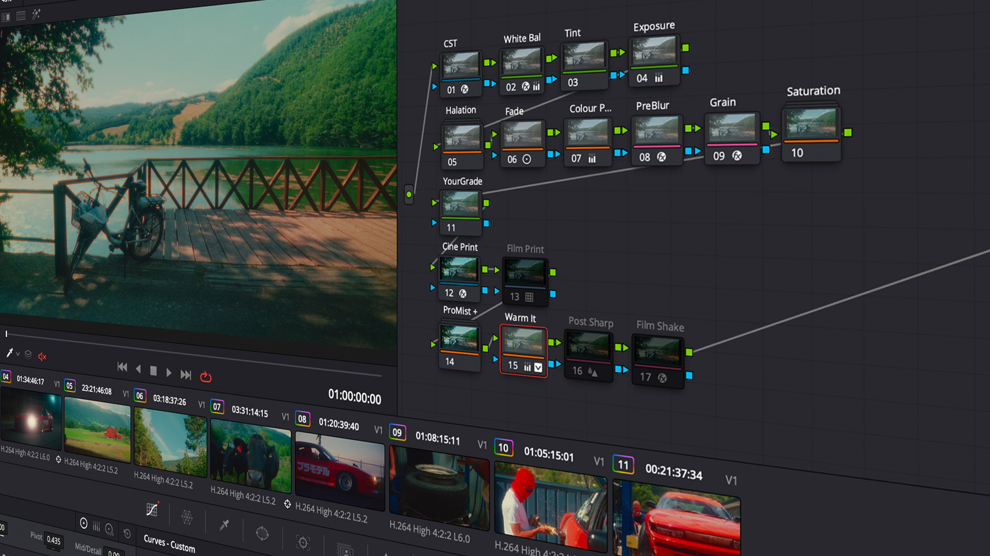Switch to Primaries color bars mode
This screenshot has width=990, height=556.
point(96,526)
